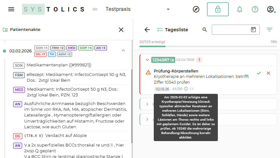Click the green lock button
280x158 pixels.
click(218, 9)
